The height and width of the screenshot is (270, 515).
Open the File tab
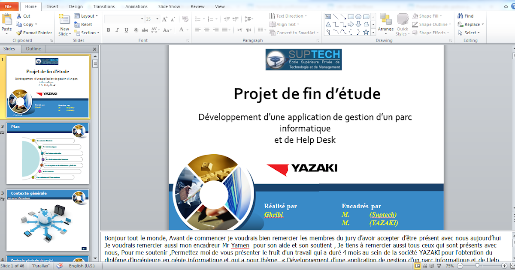(x=9, y=6)
